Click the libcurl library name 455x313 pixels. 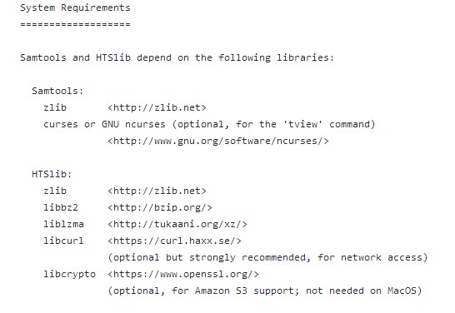click(63, 241)
